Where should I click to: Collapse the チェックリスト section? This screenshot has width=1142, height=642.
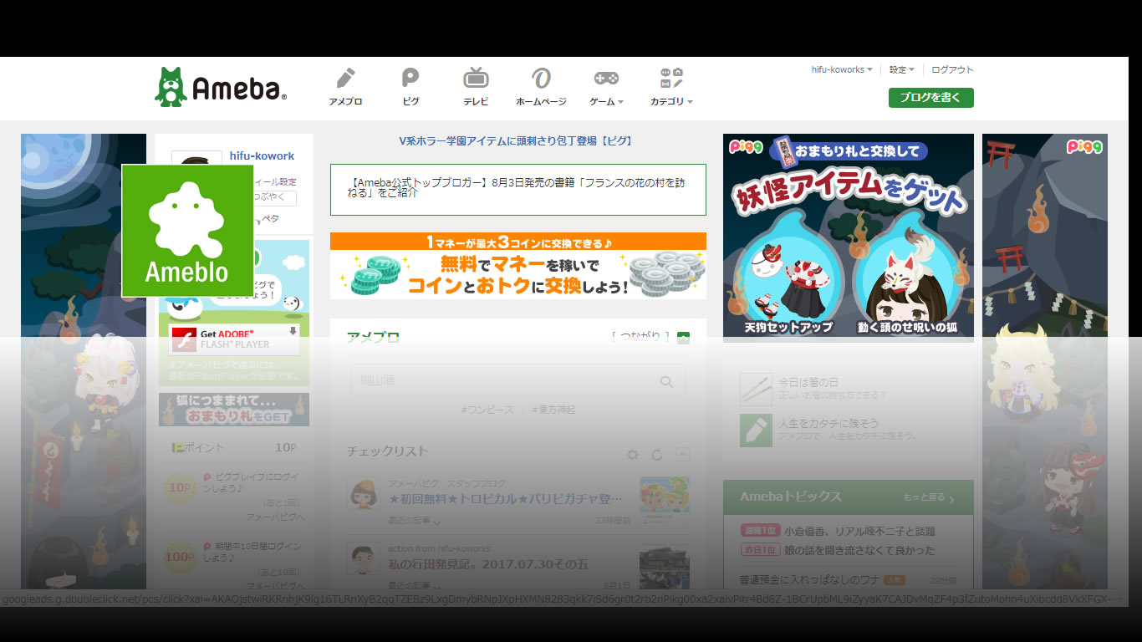(683, 455)
